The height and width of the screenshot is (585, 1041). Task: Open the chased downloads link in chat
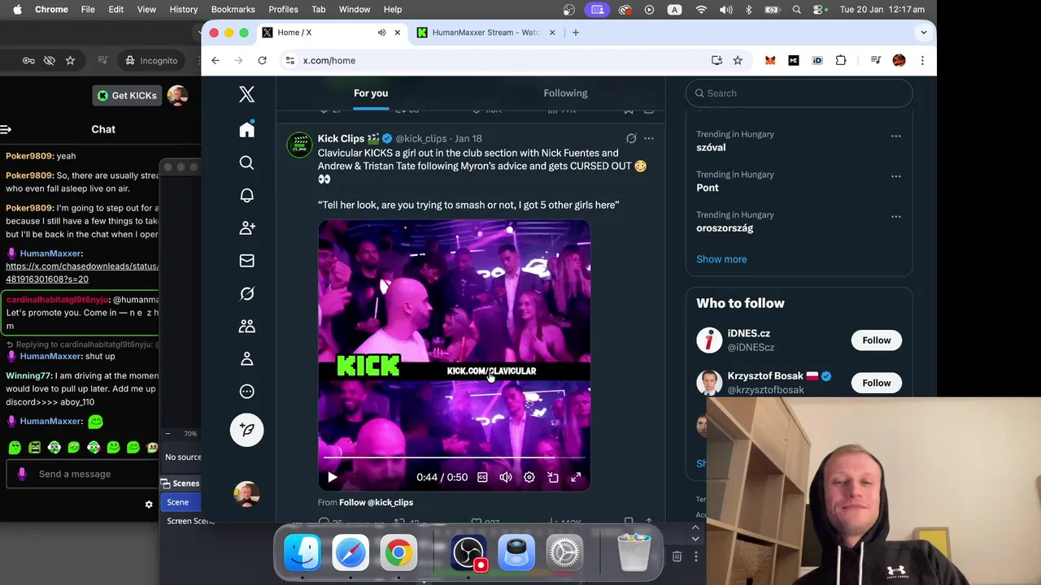click(x=82, y=272)
